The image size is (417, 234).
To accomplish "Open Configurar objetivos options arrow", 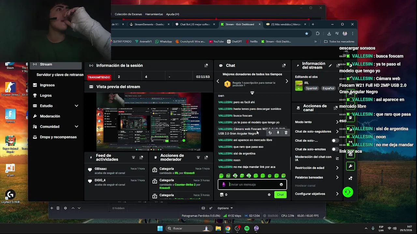I will [x=337, y=194].
